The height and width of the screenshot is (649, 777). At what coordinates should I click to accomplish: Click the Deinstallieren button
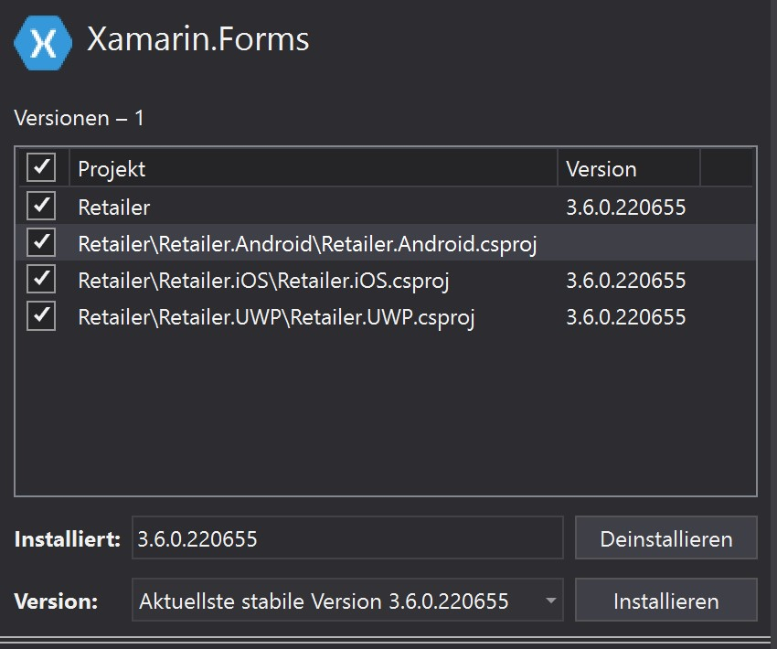point(666,538)
